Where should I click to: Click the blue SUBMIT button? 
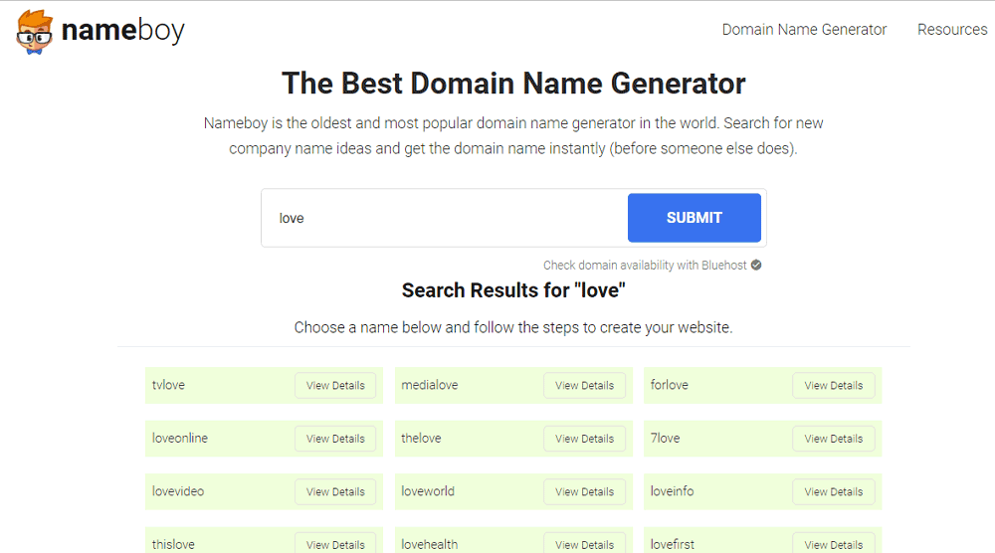pos(695,218)
